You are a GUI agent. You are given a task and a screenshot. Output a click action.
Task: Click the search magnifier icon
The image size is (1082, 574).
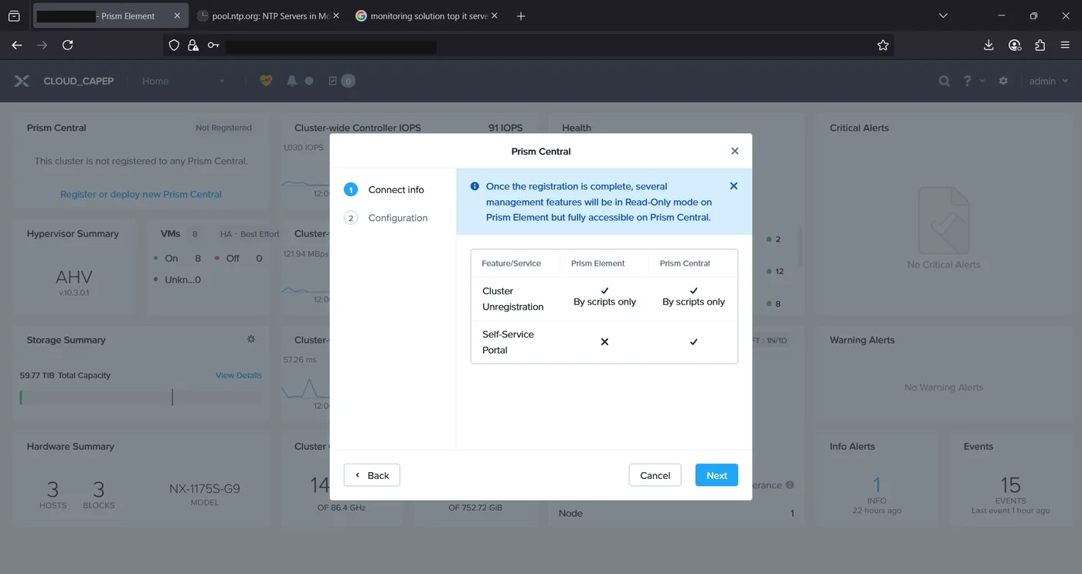pyautogui.click(x=944, y=81)
